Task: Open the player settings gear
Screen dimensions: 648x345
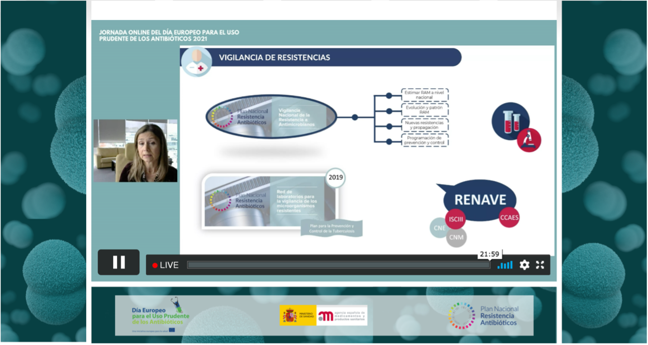Action: (524, 265)
